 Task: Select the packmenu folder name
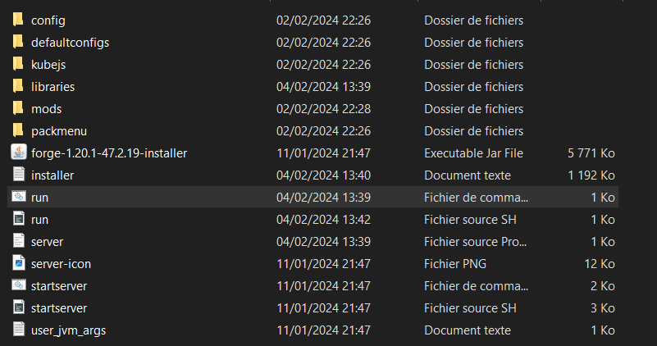[59, 130]
